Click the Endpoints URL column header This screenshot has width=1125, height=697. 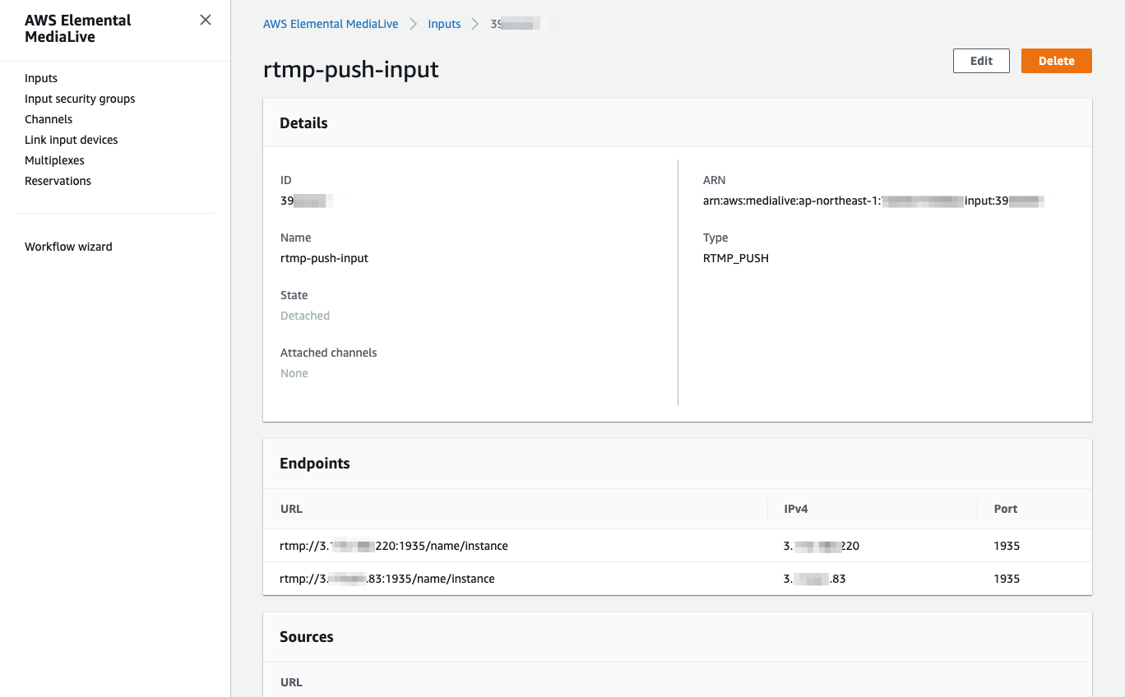click(291, 509)
